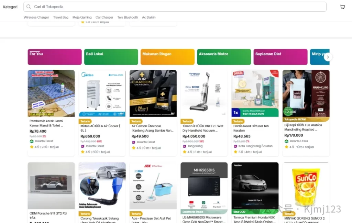Click the next arrow on category tabs
Screen dimensions: 352x223
(x=328, y=57)
